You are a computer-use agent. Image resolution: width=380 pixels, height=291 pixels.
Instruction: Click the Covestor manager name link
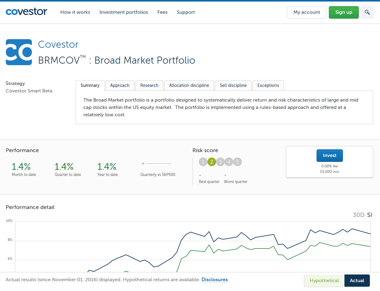click(58, 44)
